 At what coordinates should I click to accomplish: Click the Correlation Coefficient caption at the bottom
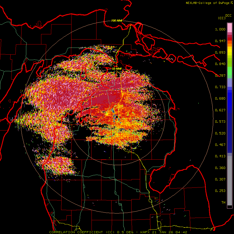click(118, 232)
